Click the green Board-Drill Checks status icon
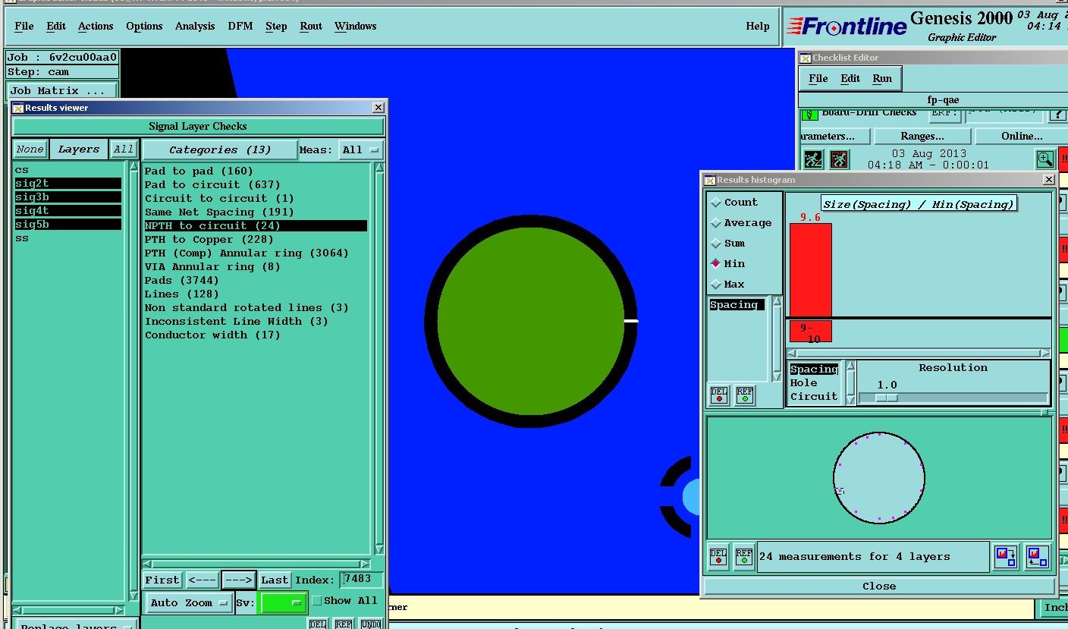 pos(810,113)
